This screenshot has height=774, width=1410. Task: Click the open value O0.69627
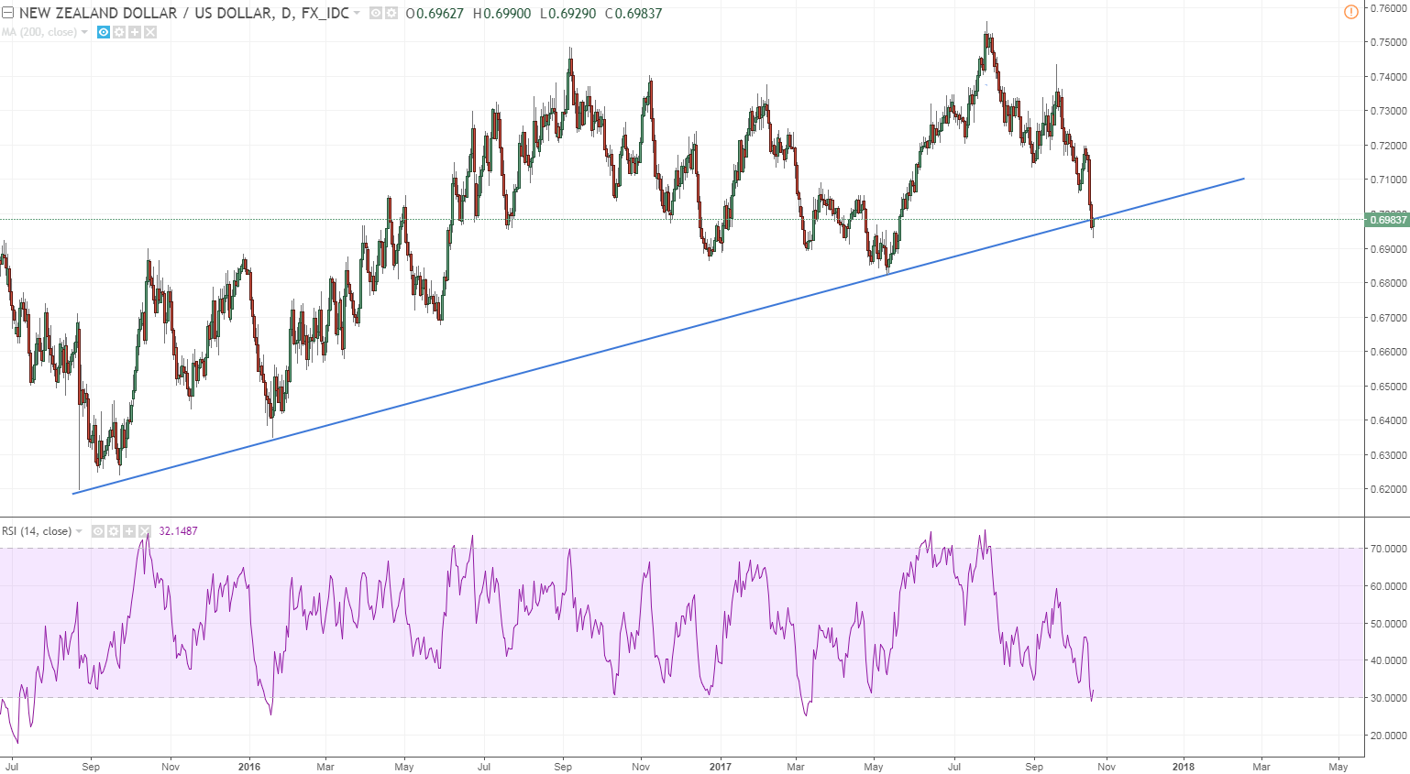coord(435,14)
